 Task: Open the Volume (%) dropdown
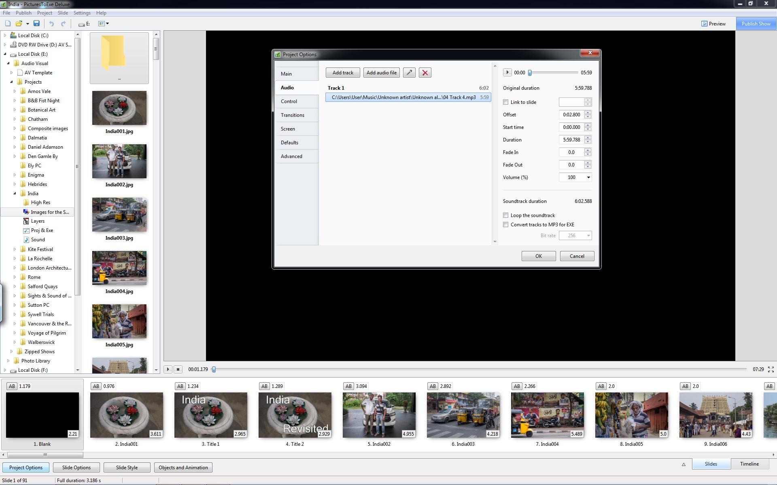point(588,177)
